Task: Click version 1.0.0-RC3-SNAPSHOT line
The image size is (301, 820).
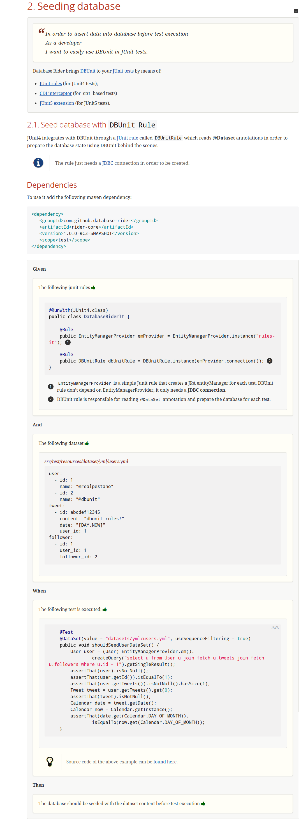Action: [89, 234]
